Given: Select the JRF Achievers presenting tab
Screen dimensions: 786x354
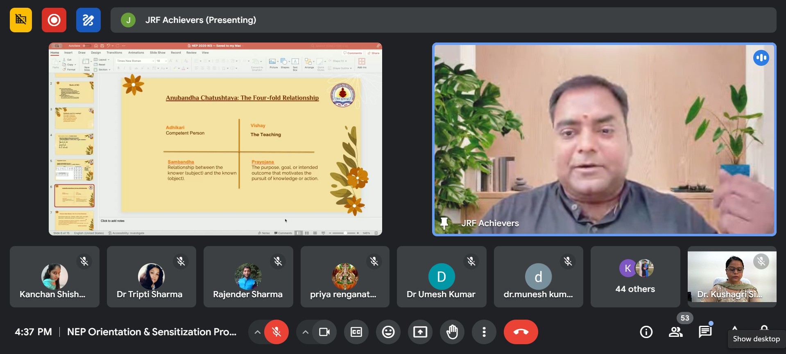Looking at the screenshot, I should [x=443, y=20].
